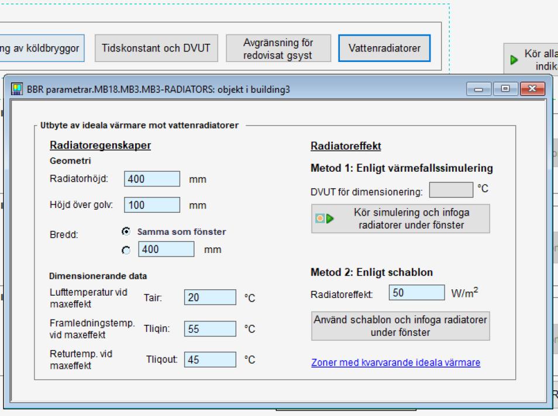Click the Tair temperature input field
This screenshot has width=558, height=416.
(x=210, y=297)
